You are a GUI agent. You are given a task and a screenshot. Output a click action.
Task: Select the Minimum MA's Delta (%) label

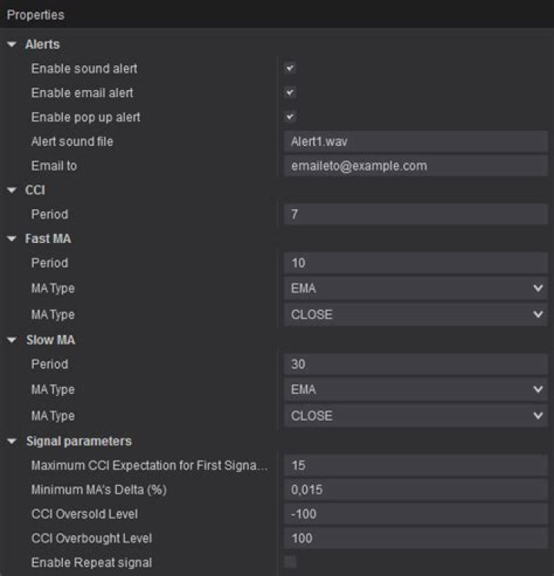pyautogui.click(x=99, y=490)
